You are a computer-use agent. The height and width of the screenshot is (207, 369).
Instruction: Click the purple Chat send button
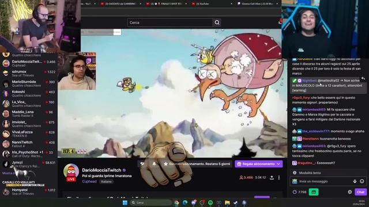point(360,192)
